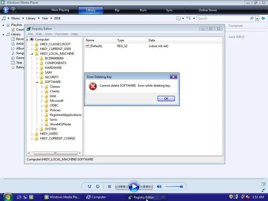Open the Now Playing tab
Screen dimensions: 268x201
(60, 10)
